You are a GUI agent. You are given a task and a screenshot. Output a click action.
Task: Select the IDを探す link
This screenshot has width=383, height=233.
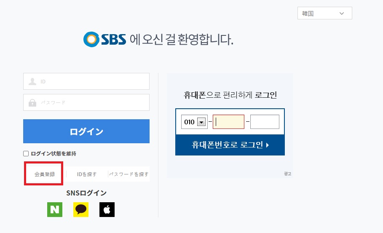click(87, 174)
